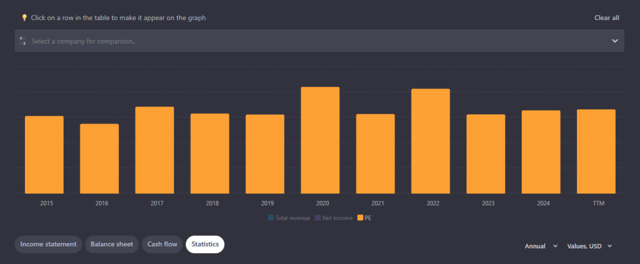Toggle Net Income series in legend

(337, 218)
